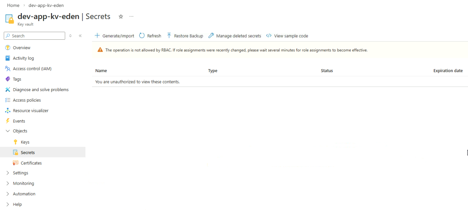Open the more options ellipsis in header
The image size is (468, 215).
tap(132, 16)
